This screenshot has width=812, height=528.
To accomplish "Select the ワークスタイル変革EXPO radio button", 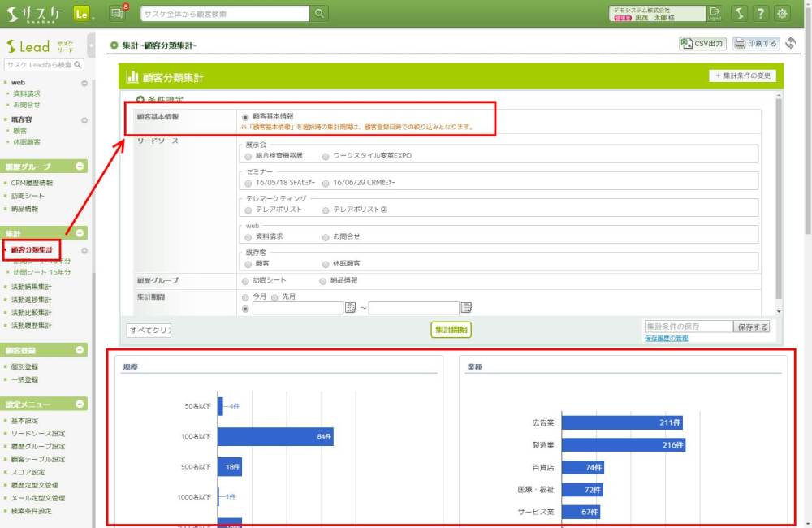I will (326, 155).
